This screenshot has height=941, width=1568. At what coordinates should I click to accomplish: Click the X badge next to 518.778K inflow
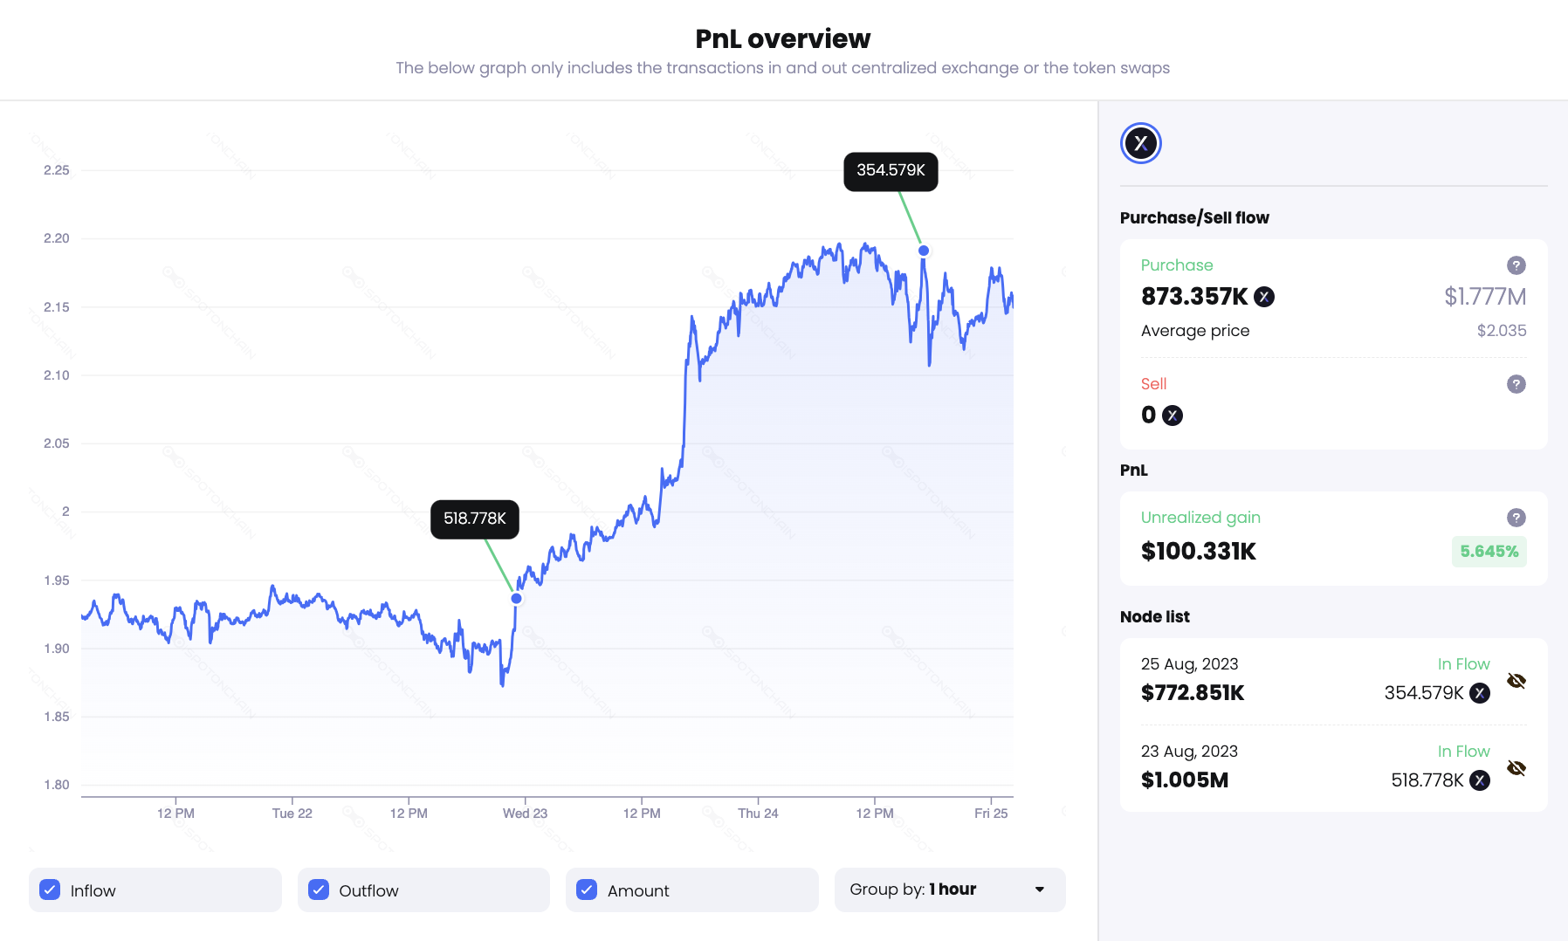[x=1480, y=781]
